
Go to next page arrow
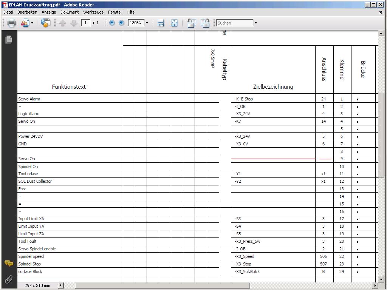click(x=74, y=23)
